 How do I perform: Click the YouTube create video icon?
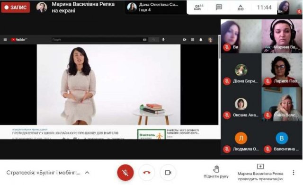[x=185, y=40]
